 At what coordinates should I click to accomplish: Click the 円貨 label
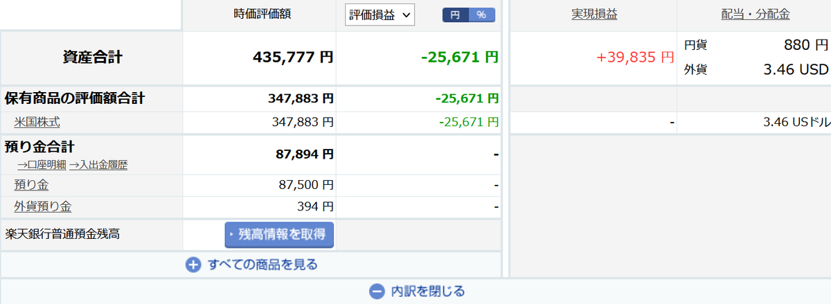(695, 45)
